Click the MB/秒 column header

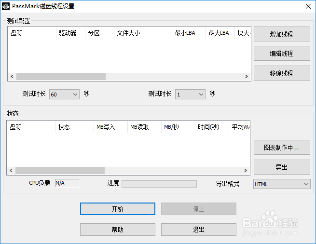click(178, 127)
